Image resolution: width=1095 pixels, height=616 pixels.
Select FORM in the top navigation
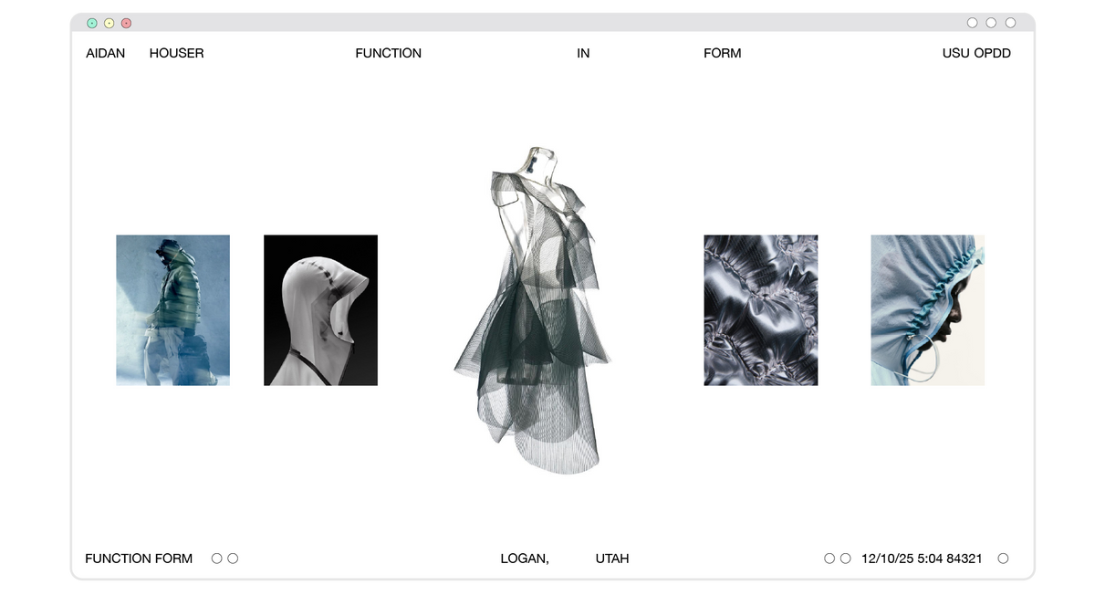(x=722, y=53)
